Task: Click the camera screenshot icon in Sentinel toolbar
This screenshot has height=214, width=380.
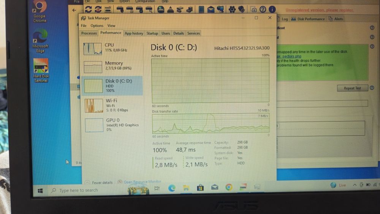Action: (254, 10)
